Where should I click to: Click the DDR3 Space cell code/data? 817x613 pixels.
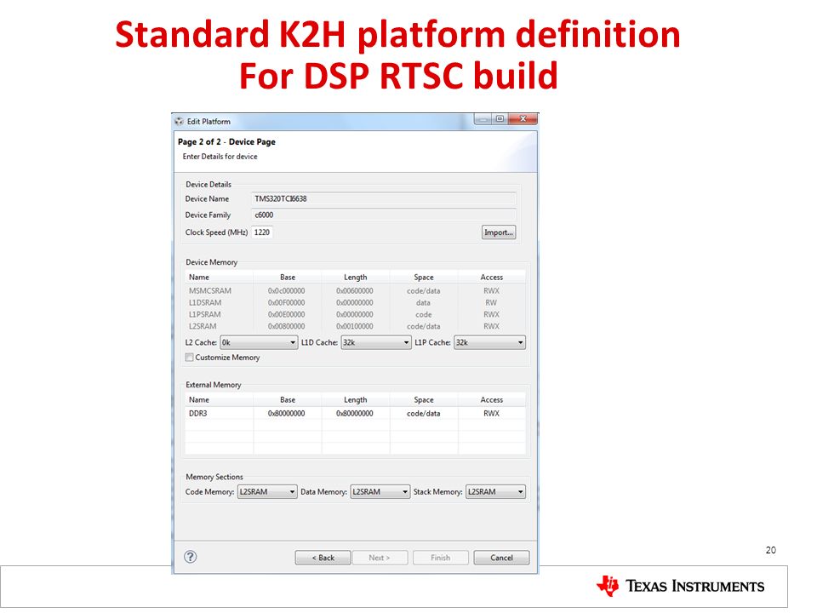(424, 414)
